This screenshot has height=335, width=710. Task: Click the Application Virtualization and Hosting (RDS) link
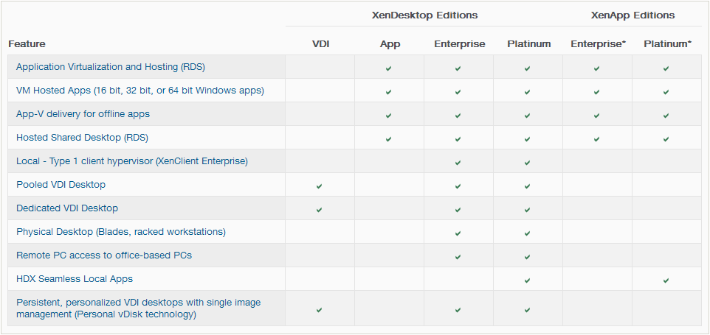click(111, 67)
